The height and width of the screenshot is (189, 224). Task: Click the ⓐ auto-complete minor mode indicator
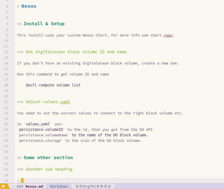(77, 186)
